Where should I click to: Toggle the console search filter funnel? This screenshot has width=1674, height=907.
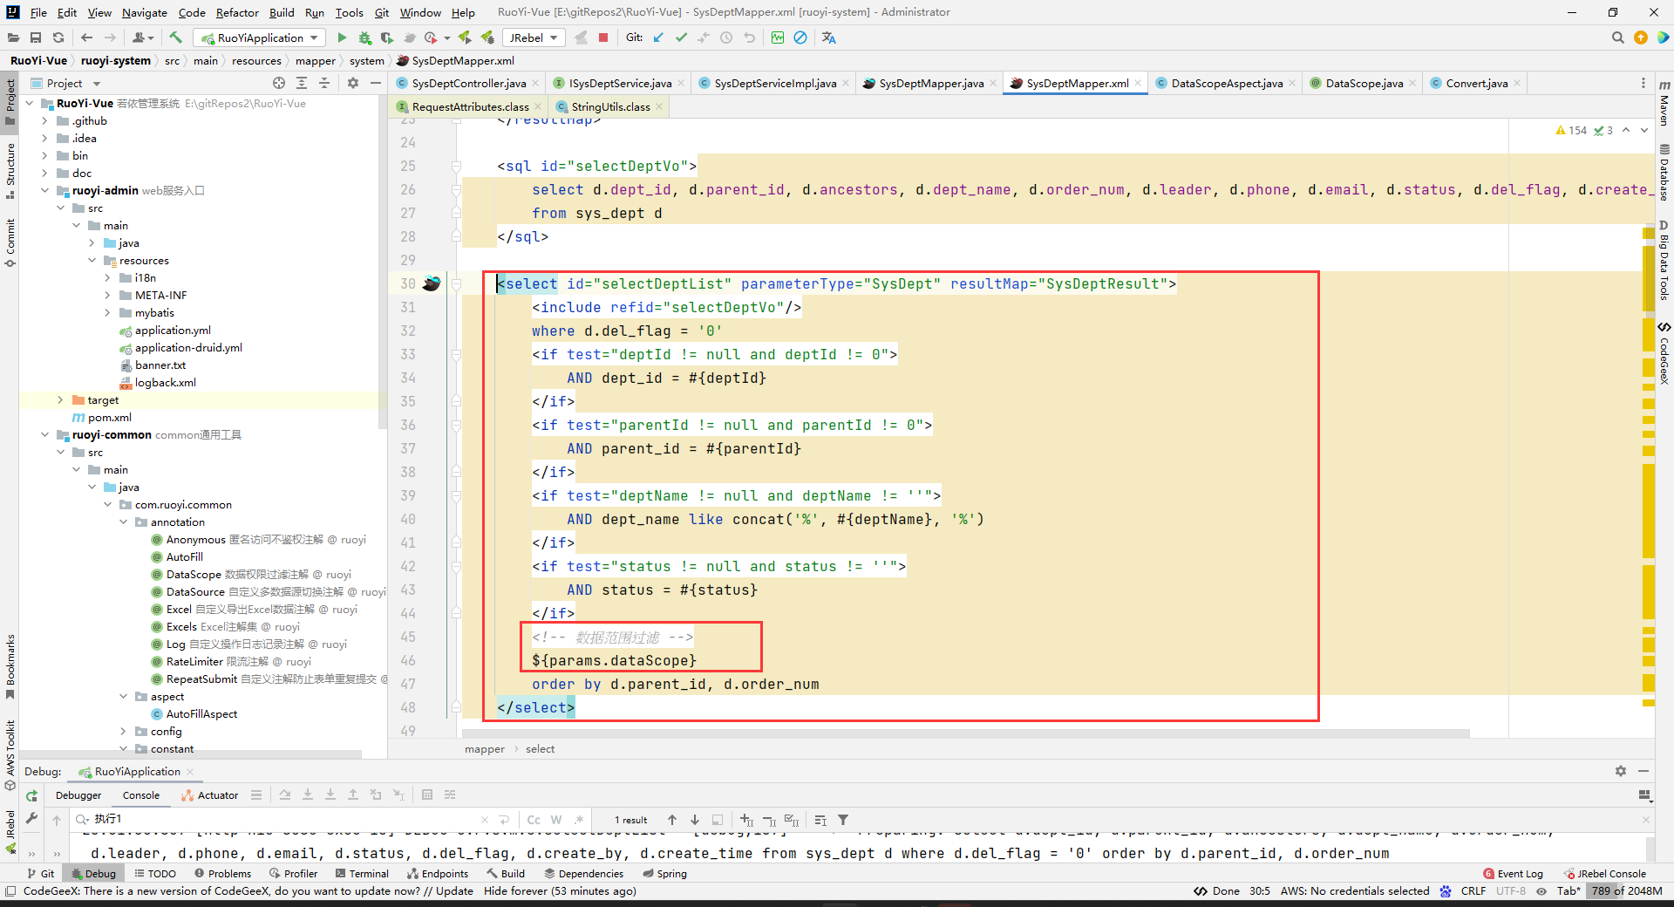(843, 820)
